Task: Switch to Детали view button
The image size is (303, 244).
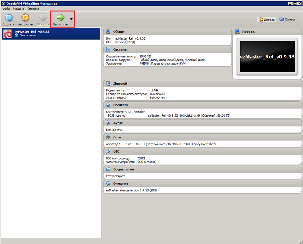Action: pos(266,20)
